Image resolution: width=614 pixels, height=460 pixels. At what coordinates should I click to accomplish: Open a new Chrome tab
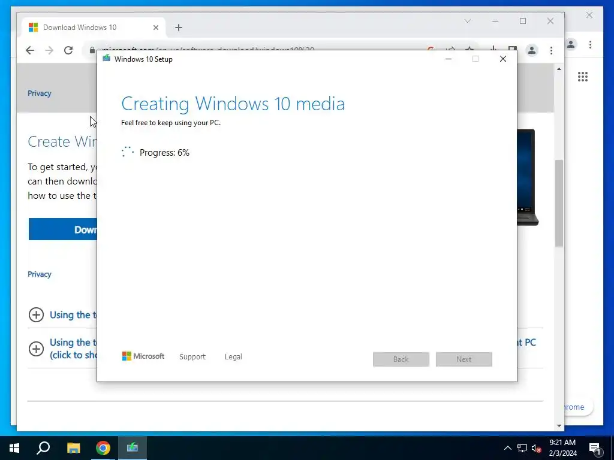(x=179, y=28)
